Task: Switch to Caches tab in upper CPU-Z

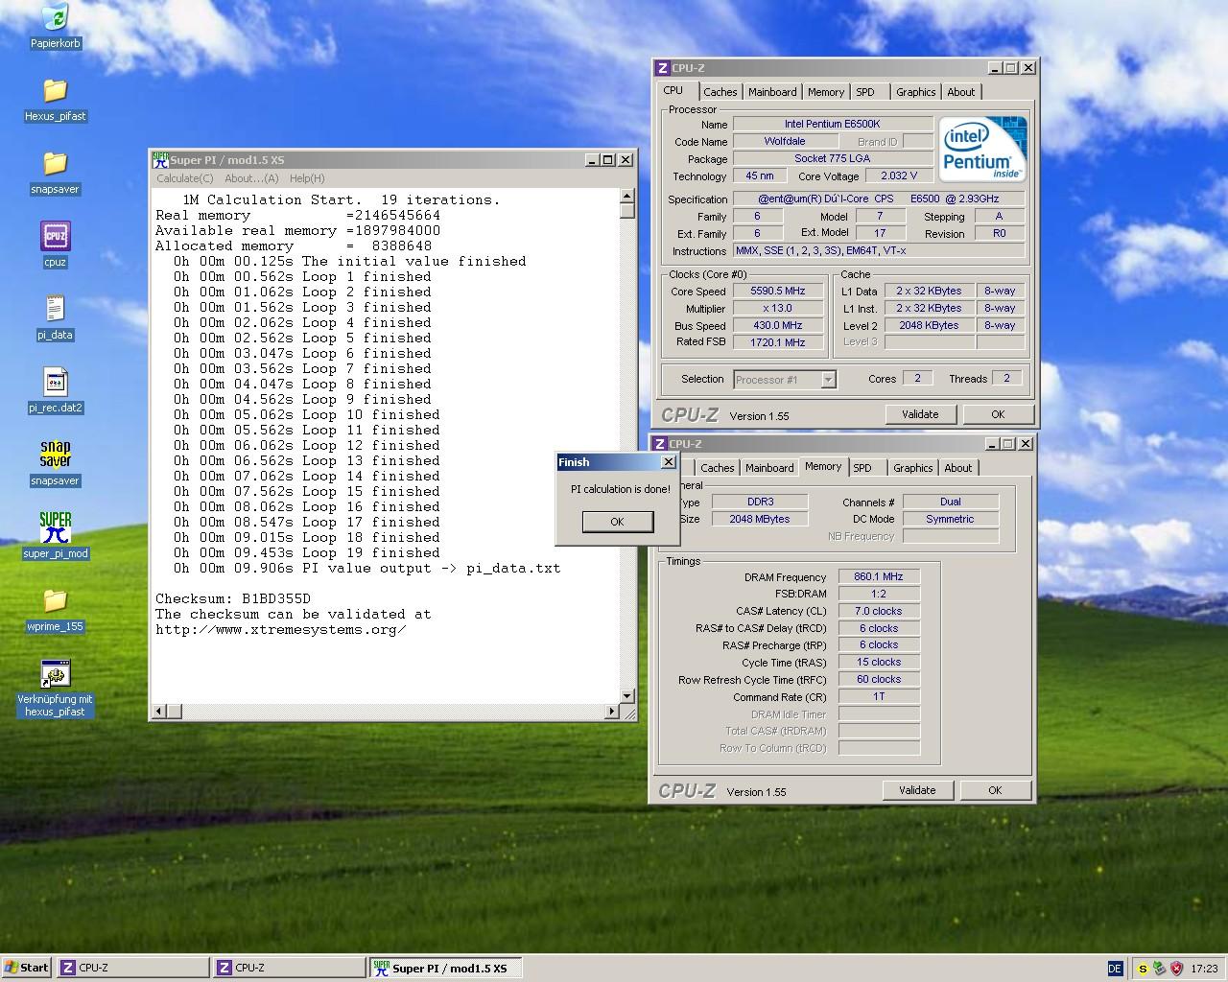Action: tap(720, 92)
